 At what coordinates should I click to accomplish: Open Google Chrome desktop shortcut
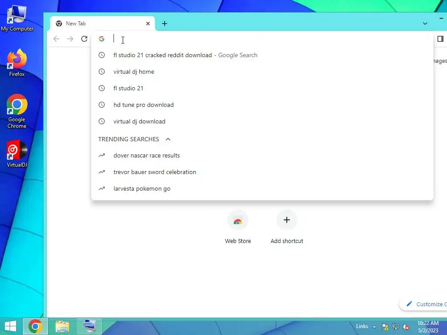coord(17,111)
